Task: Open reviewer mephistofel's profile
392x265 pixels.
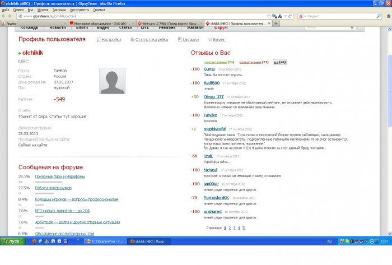Action: click(x=214, y=129)
